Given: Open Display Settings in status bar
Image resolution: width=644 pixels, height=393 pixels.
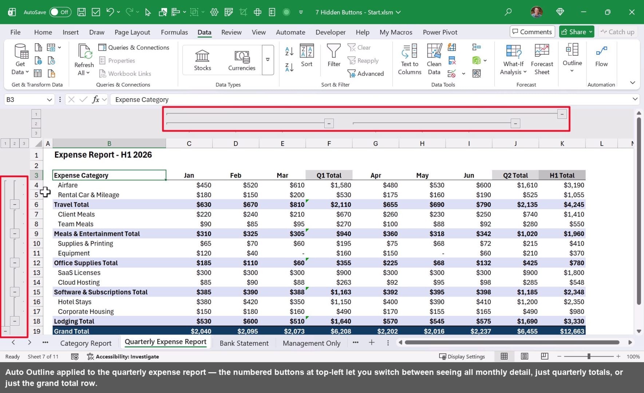Looking at the screenshot, I should tap(462, 357).
